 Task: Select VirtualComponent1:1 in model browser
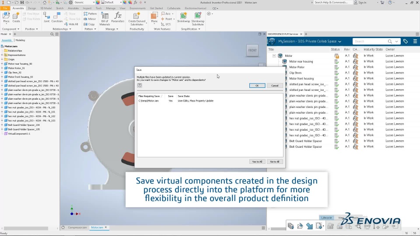(x=19, y=134)
